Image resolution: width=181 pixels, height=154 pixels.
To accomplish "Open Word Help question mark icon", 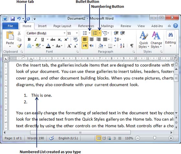I will [x=176, y=26].
